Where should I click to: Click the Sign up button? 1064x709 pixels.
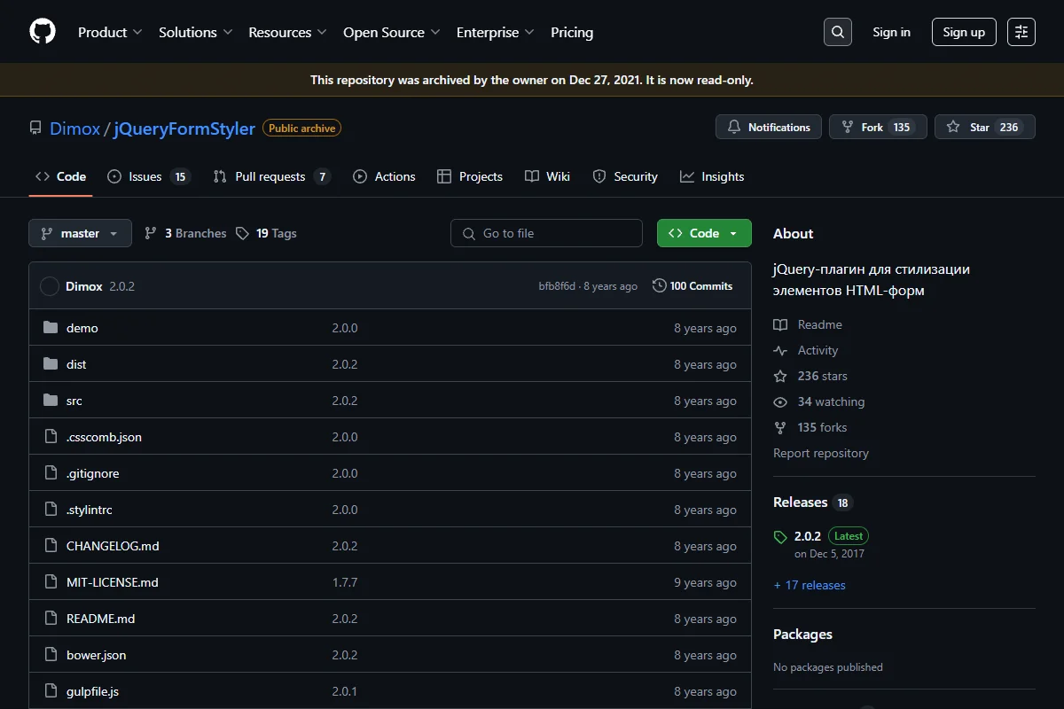tap(964, 32)
